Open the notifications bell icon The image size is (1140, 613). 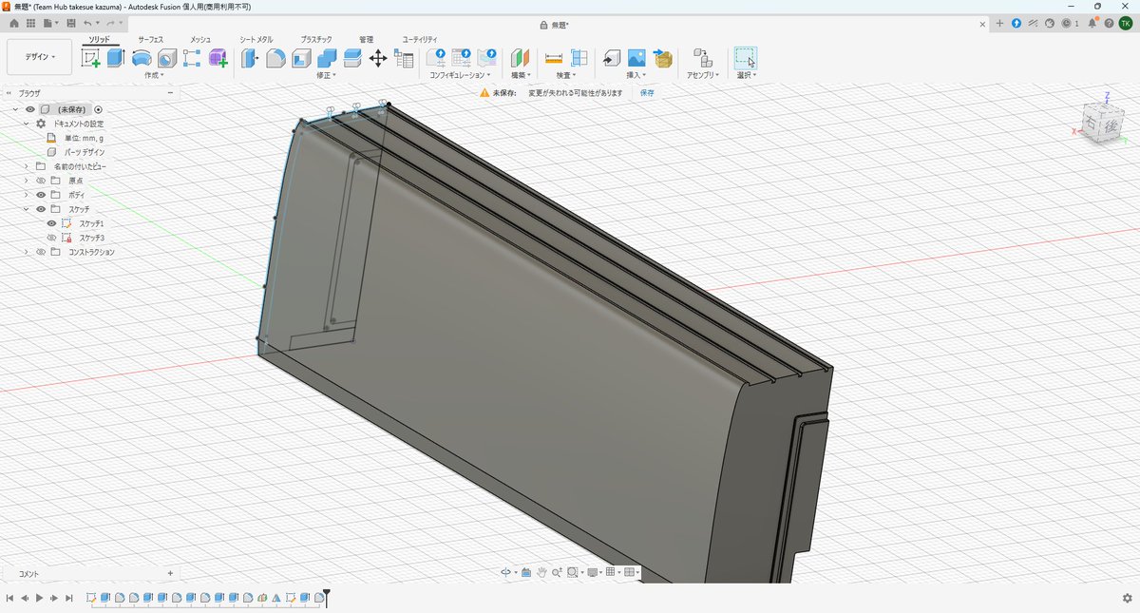point(1092,23)
